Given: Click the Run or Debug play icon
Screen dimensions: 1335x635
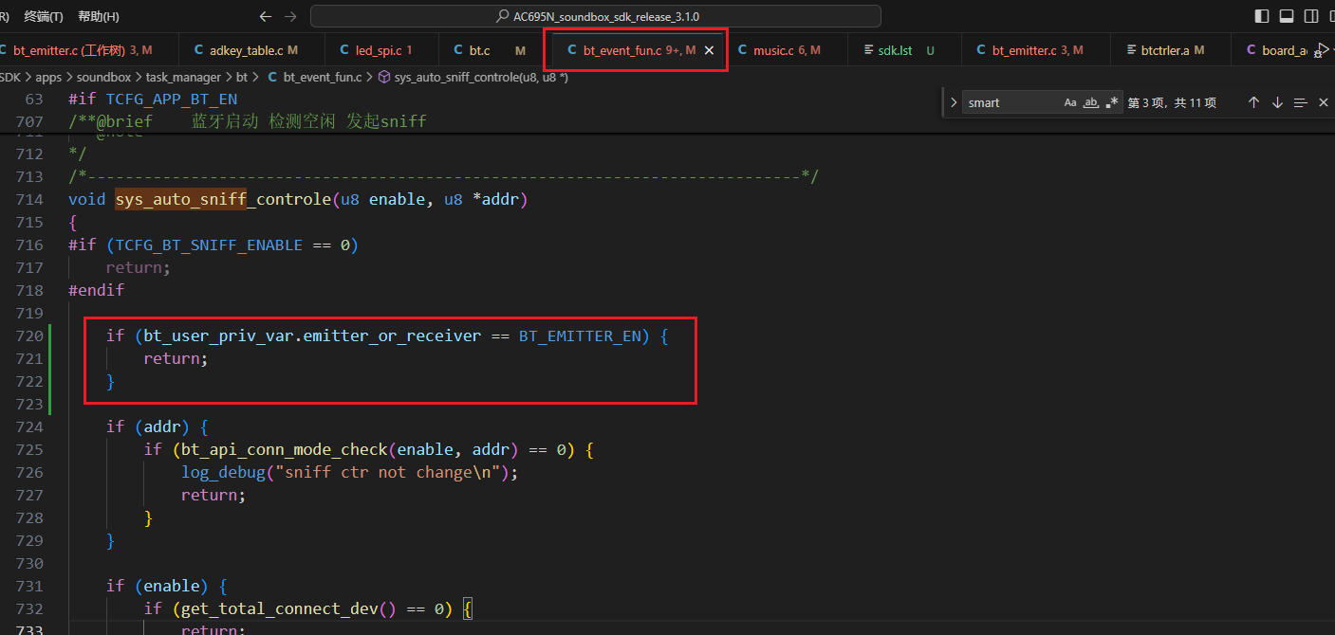Looking at the screenshot, I should coord(1322,50).
